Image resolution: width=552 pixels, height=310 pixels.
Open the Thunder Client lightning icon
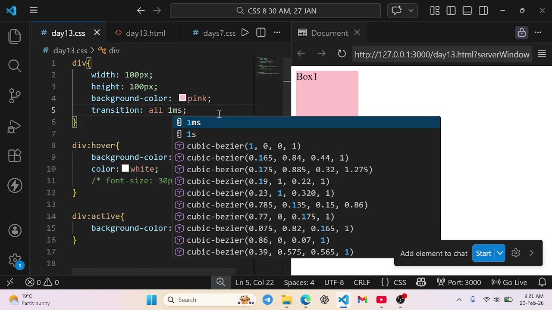click(15, 185)
